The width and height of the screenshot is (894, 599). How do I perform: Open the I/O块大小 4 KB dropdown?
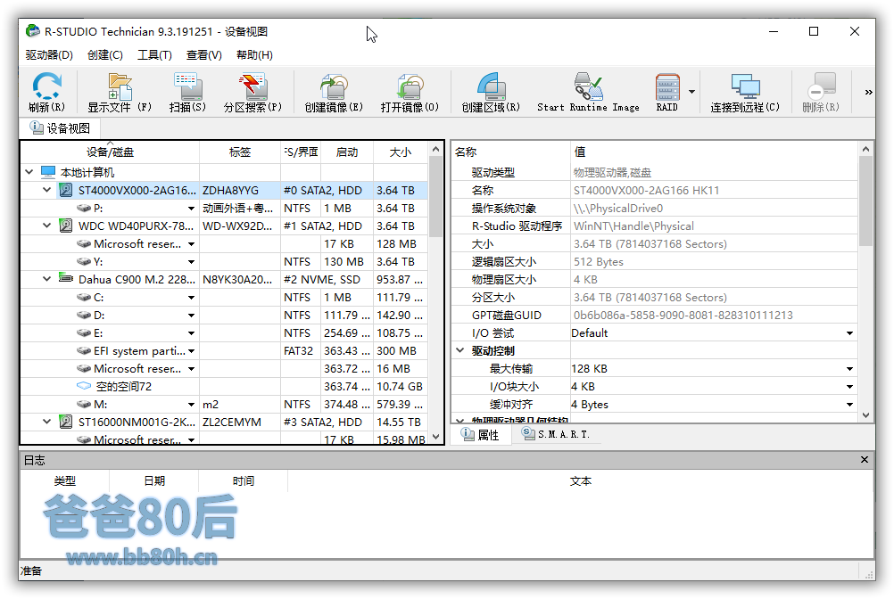[x=849, y=387]
